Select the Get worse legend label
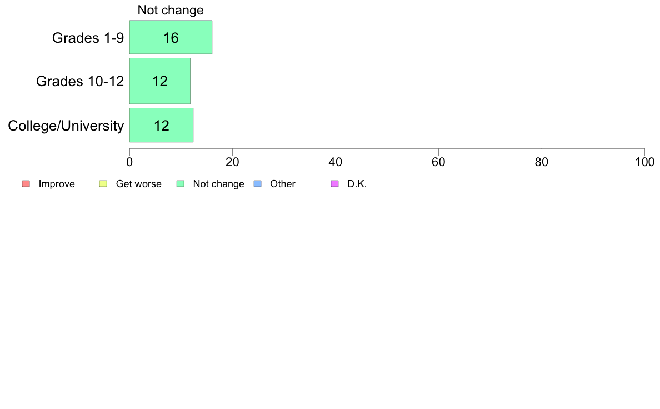The image size is (660, 409). point(138,184)
